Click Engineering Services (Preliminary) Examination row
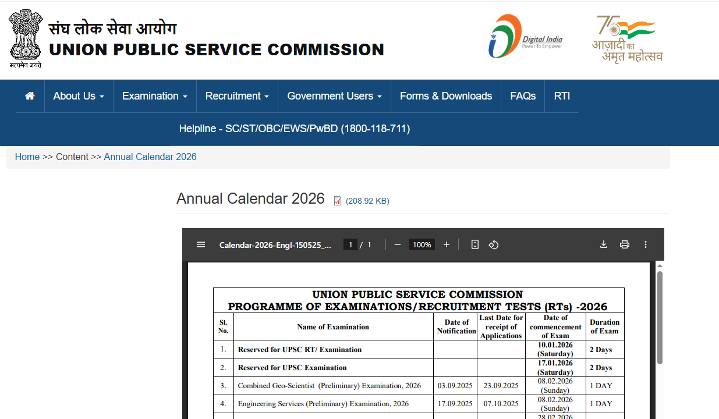The image size is (719, 419). click(419, 403)
